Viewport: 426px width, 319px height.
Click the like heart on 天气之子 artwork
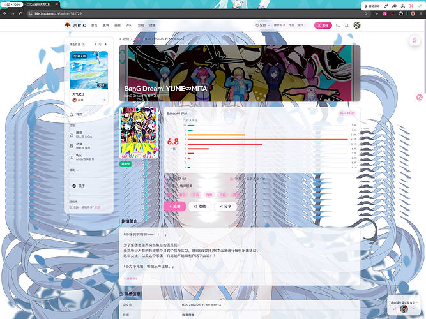(102, 85)
